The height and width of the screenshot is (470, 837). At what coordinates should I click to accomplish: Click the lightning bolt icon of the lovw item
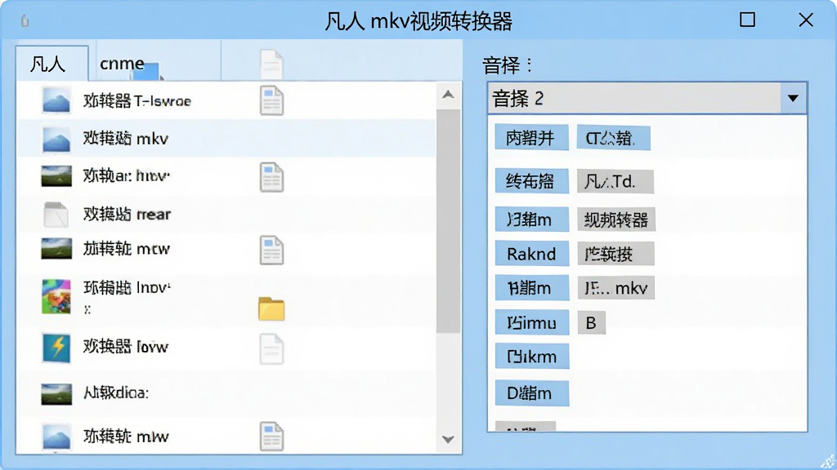56,348
